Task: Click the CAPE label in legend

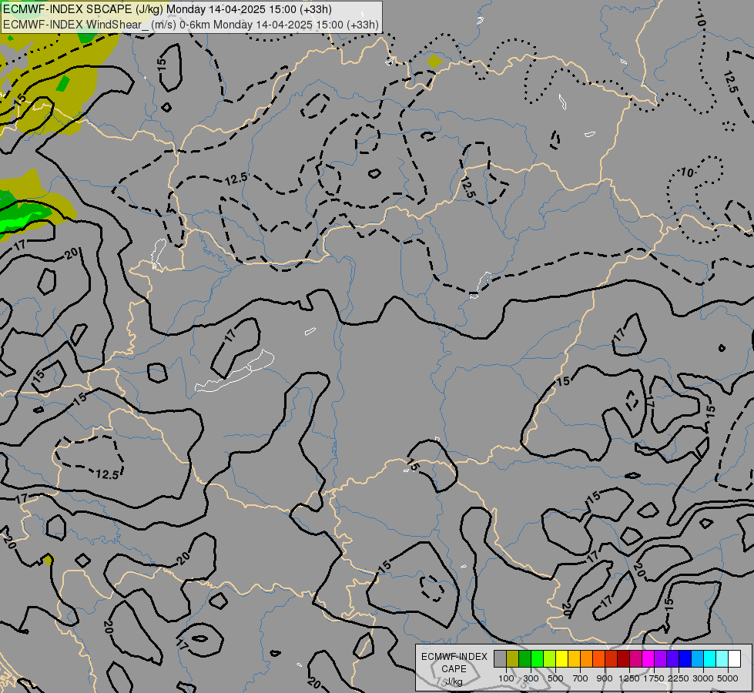Action: 454,669
